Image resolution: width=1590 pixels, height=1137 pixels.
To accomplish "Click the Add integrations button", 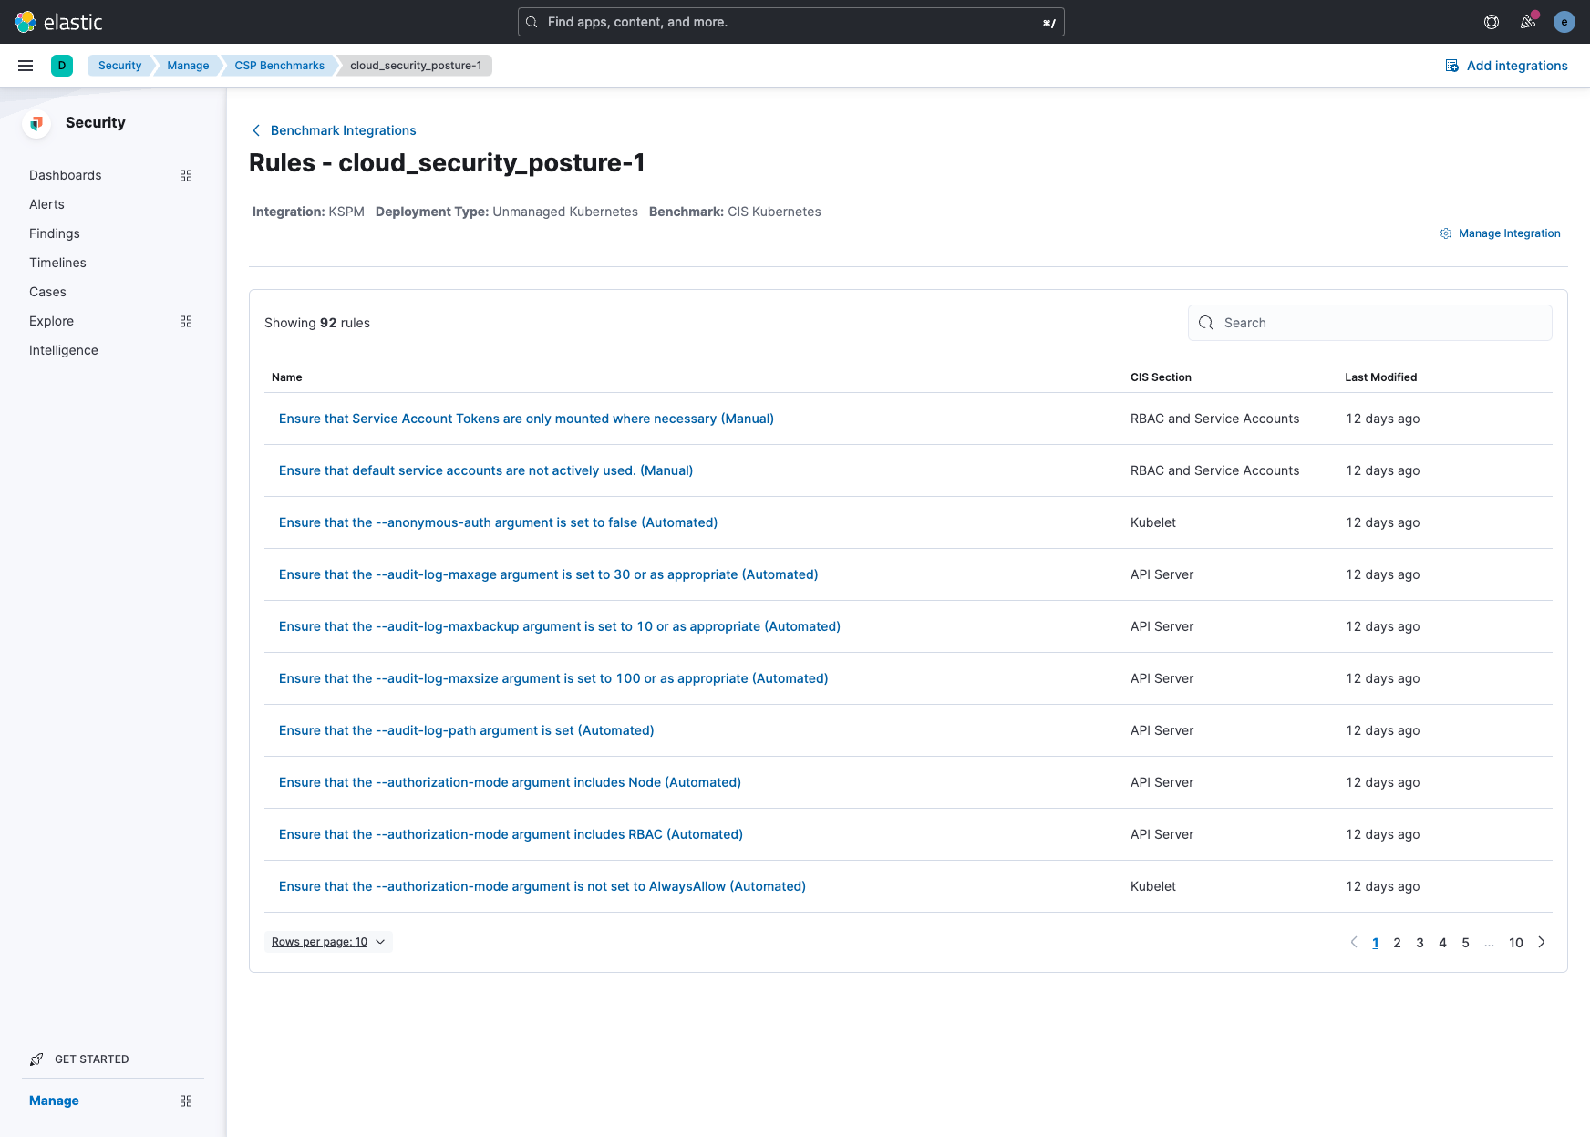I will coord(1506,66).
